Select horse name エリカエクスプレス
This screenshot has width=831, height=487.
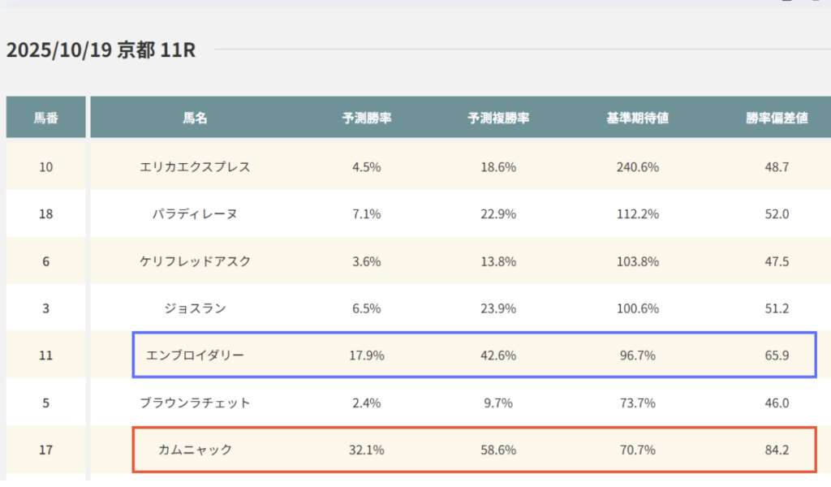195,167
